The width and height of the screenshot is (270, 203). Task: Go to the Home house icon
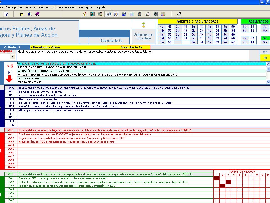(85, 14)
